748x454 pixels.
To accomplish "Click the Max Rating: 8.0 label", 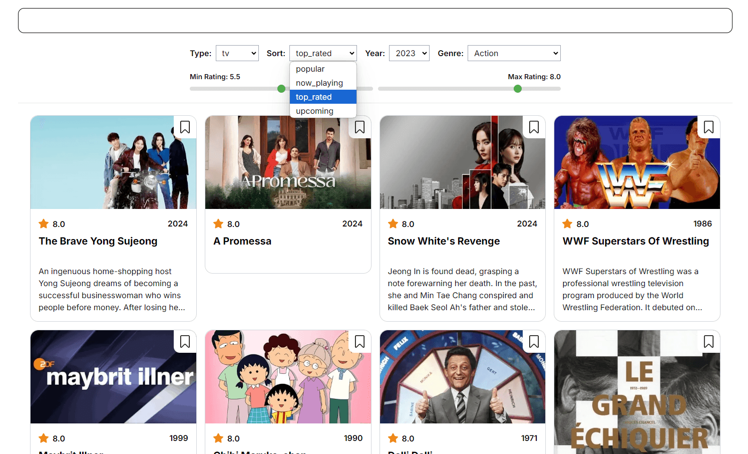I will click(534, 77).
